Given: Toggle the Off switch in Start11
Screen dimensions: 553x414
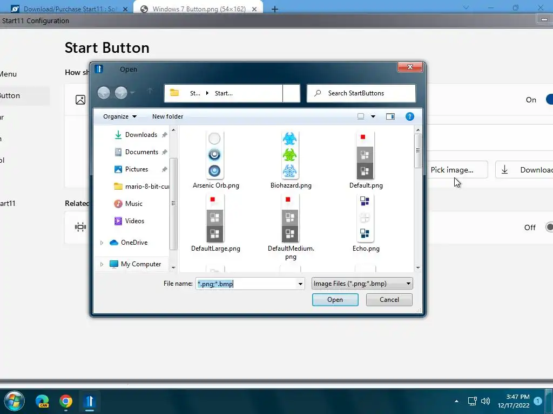Looking at the screenshot, I should [x=549, y=227].
